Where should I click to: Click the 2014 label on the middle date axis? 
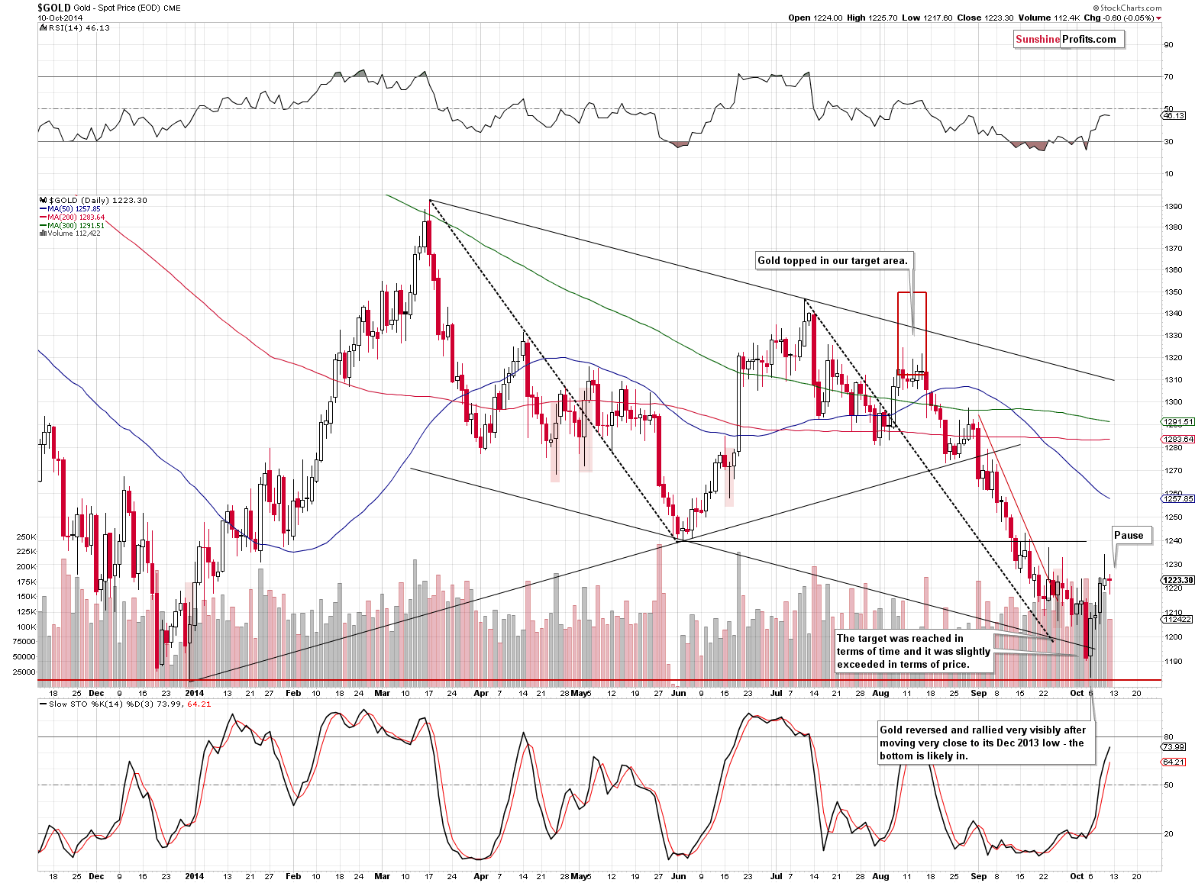[195, 693]
